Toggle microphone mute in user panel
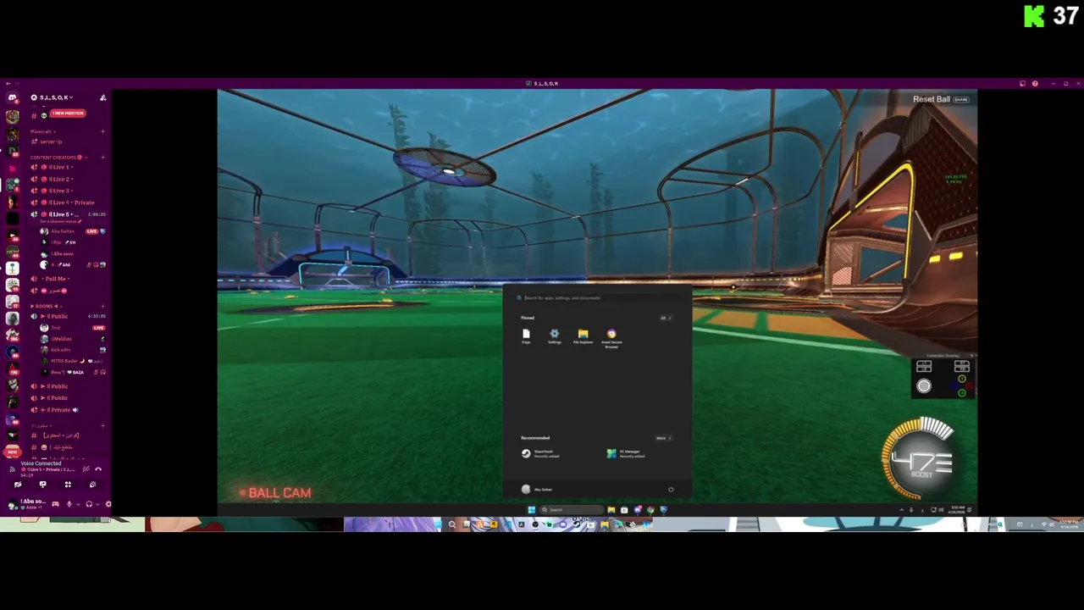Screen dimensions: 1084x610 (x=69, y=504)
